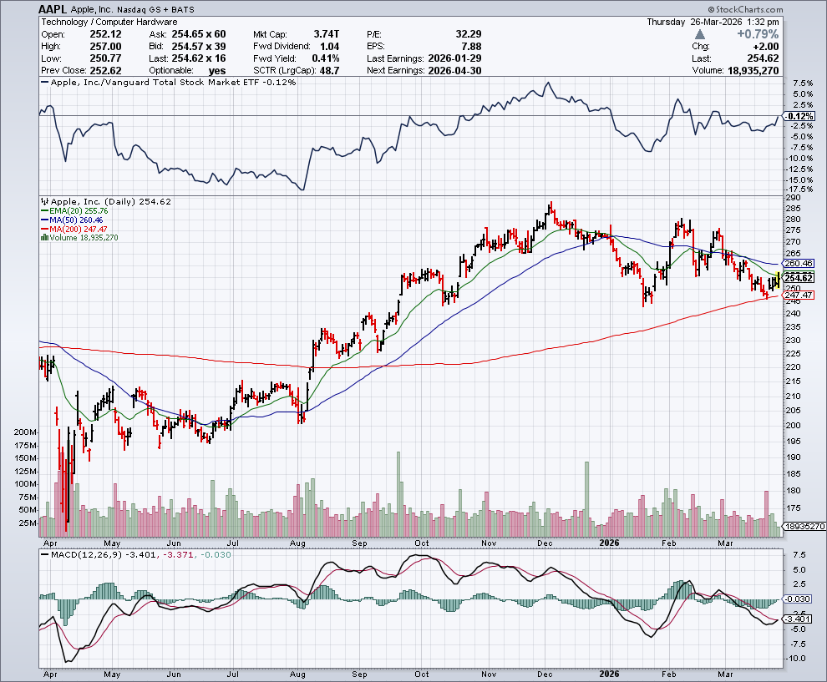Click the candlestick icon beside Apple, Inc. (Daily)
The height and width of the screenshot is (682, 827).
45,201
